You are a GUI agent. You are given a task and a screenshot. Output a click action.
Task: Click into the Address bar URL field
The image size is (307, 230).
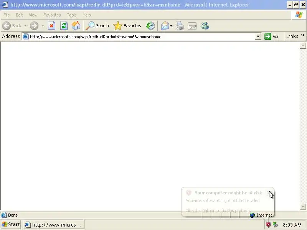click(142, 36)
